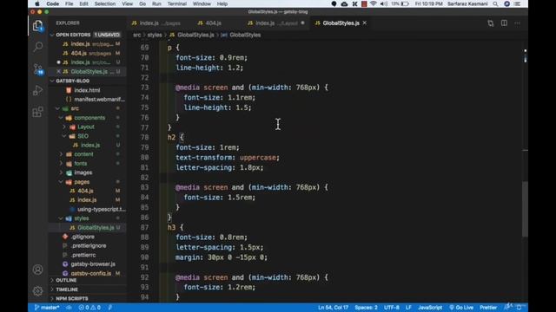556x312 pixels.
Task: Expand the Layout folder
Action: coord(64,127)
